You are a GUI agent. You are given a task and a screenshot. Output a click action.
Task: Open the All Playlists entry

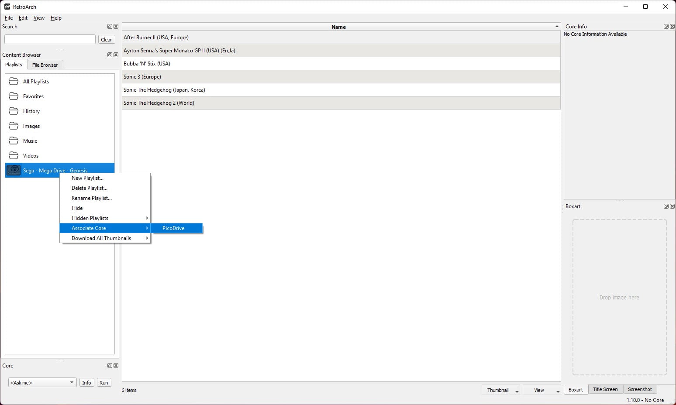point(60,82)
